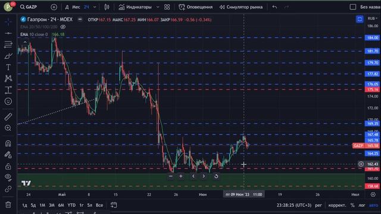Set the date range to Все
This screenshot has height=214, width=381.
pyautogui.click(x=99, y=205)
